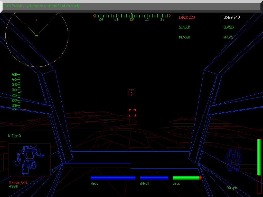Select SLASER in the left weapon column
This screenshot has height=197, width=263.
pyautogui.click(x=184, y=27)
